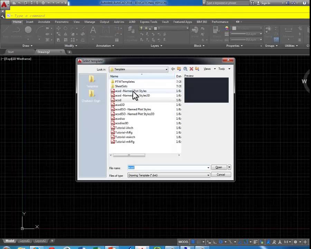Switch to the Parametric ribbon tab

click(62, 22)
